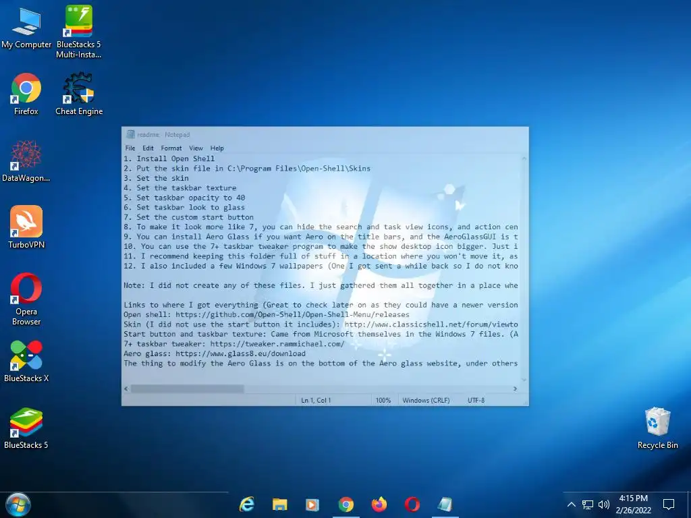Viewport: 691px width, 518px height.
Task: Click the classicshell.net skin URL line
Action: pos(321,324)
